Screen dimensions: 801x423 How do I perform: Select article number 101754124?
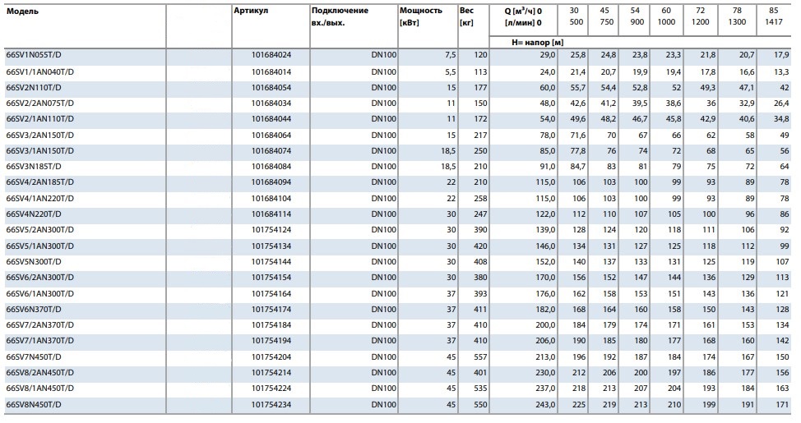pyautogui.click(x=271, y=230)
